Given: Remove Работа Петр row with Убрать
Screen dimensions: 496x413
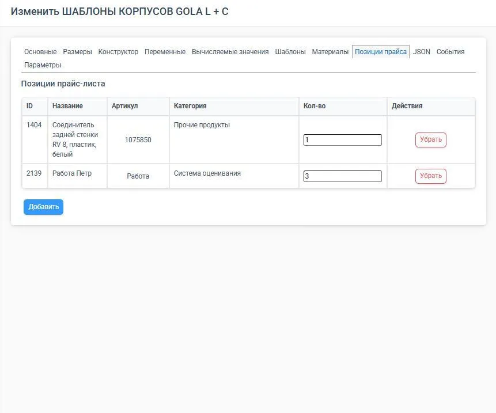Looking at the screenshot, I should [x=430, y=176].
